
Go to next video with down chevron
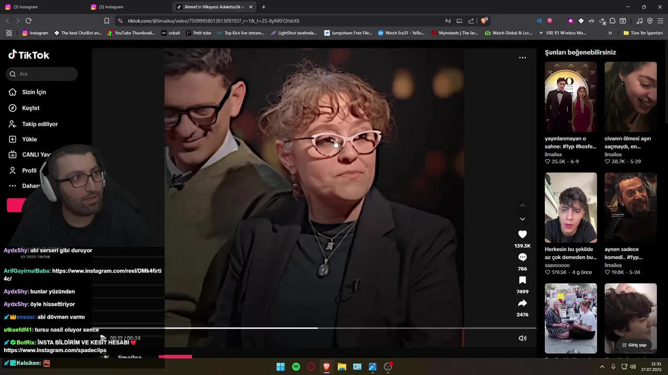point(522,219)
